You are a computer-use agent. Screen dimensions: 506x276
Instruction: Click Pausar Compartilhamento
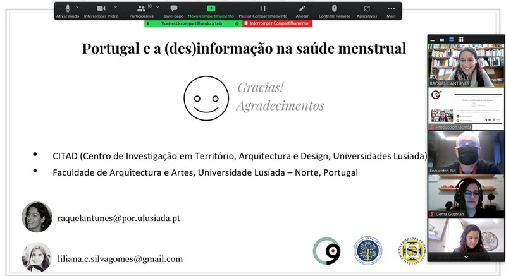click(262, 9)
